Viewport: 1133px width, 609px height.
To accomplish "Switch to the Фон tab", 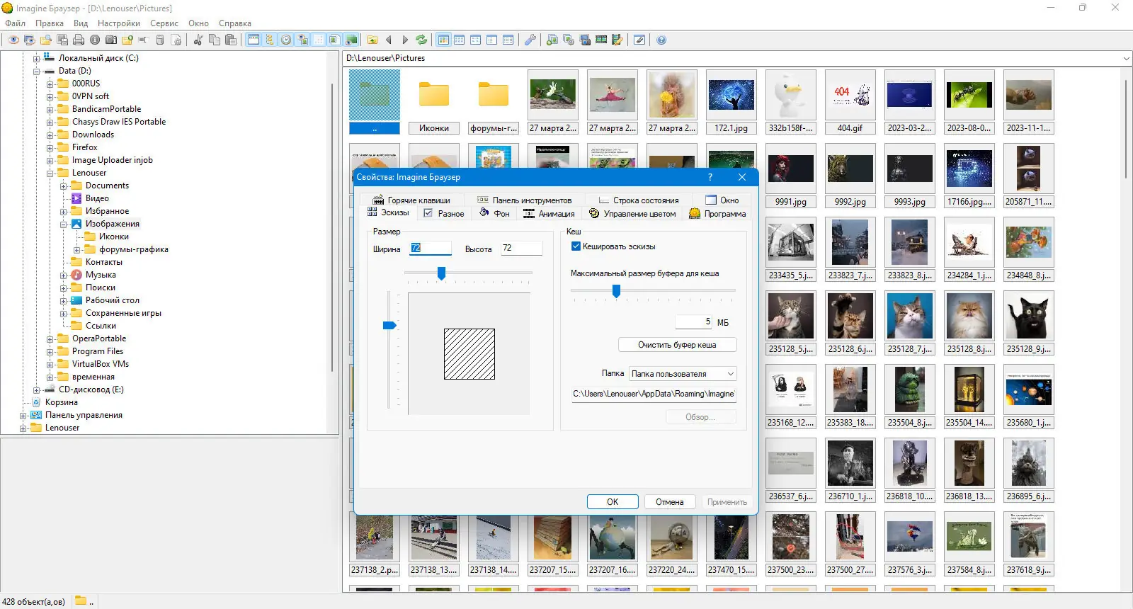I will point(494,213).
